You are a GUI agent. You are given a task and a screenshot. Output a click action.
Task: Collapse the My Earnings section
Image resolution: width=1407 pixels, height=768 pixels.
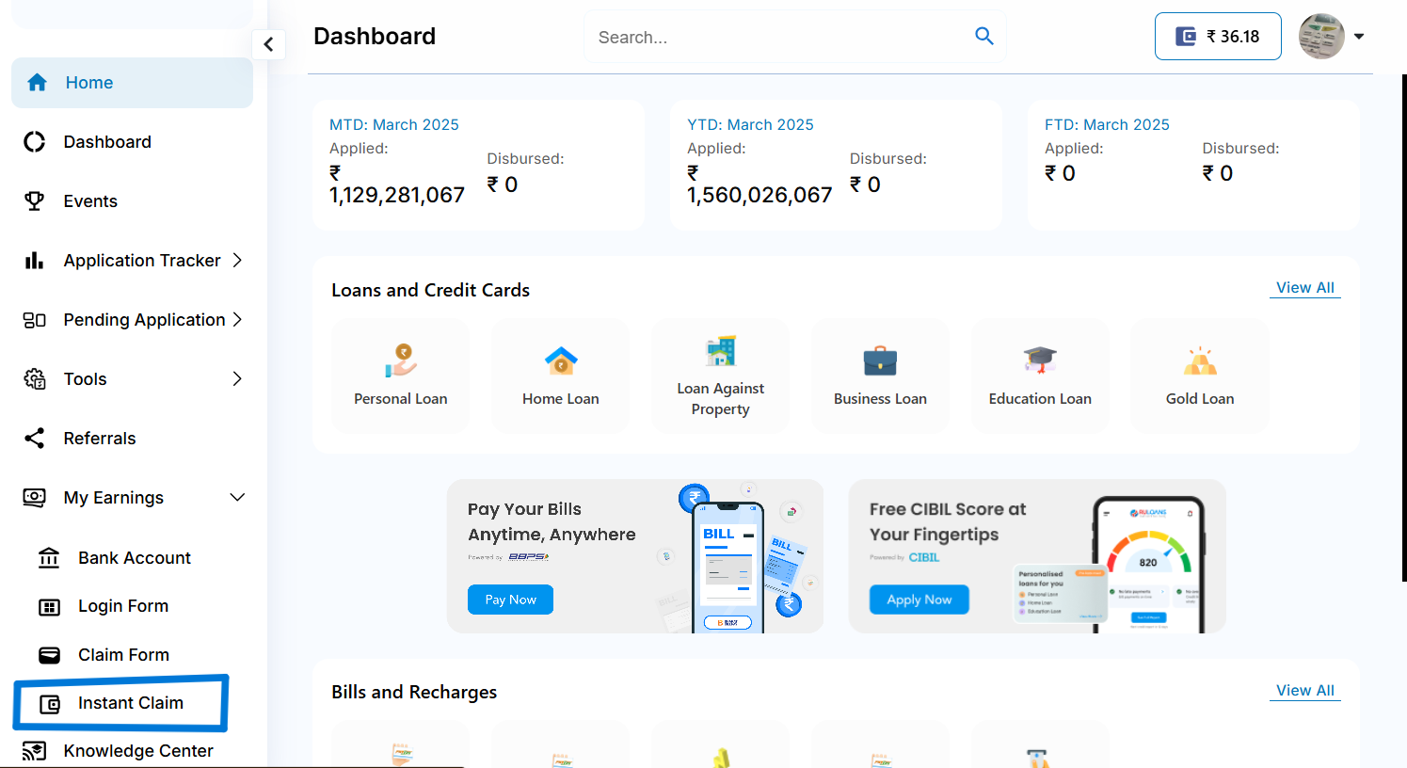237,498
